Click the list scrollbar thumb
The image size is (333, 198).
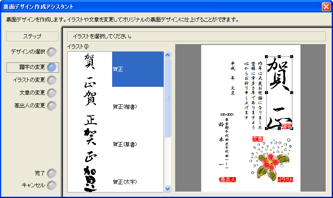click(167, 98)
